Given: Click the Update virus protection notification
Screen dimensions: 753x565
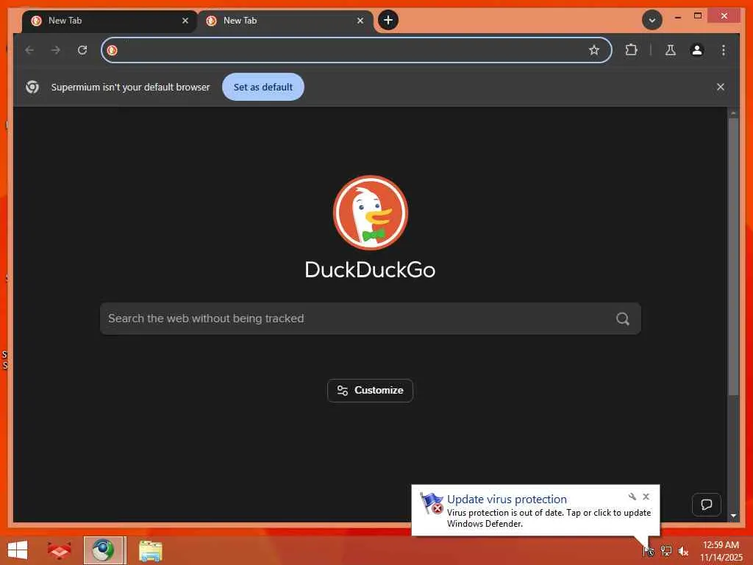Looking at the screenshot, I should coord(535,511).
